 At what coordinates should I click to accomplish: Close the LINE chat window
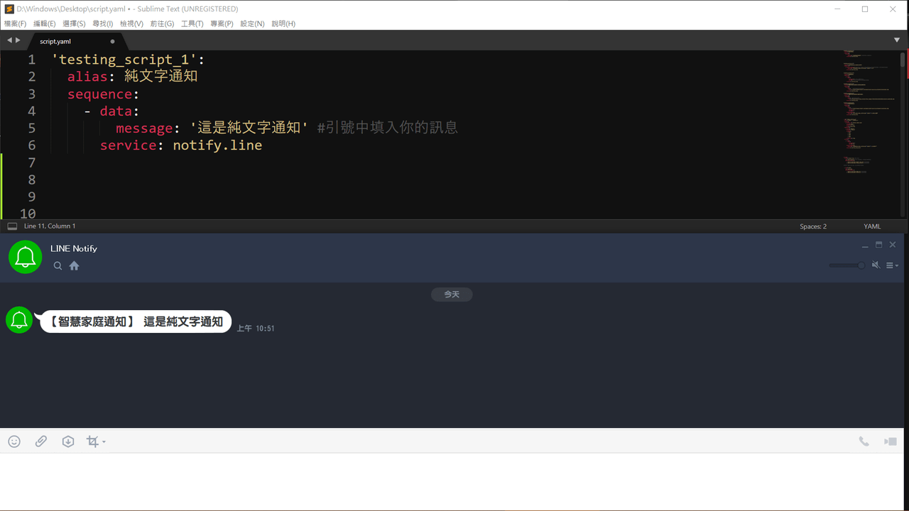point(893,245)
